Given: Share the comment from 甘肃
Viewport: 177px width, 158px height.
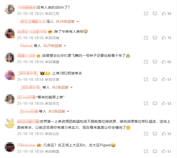Looking at the screenshot, I should click(146, 80).
